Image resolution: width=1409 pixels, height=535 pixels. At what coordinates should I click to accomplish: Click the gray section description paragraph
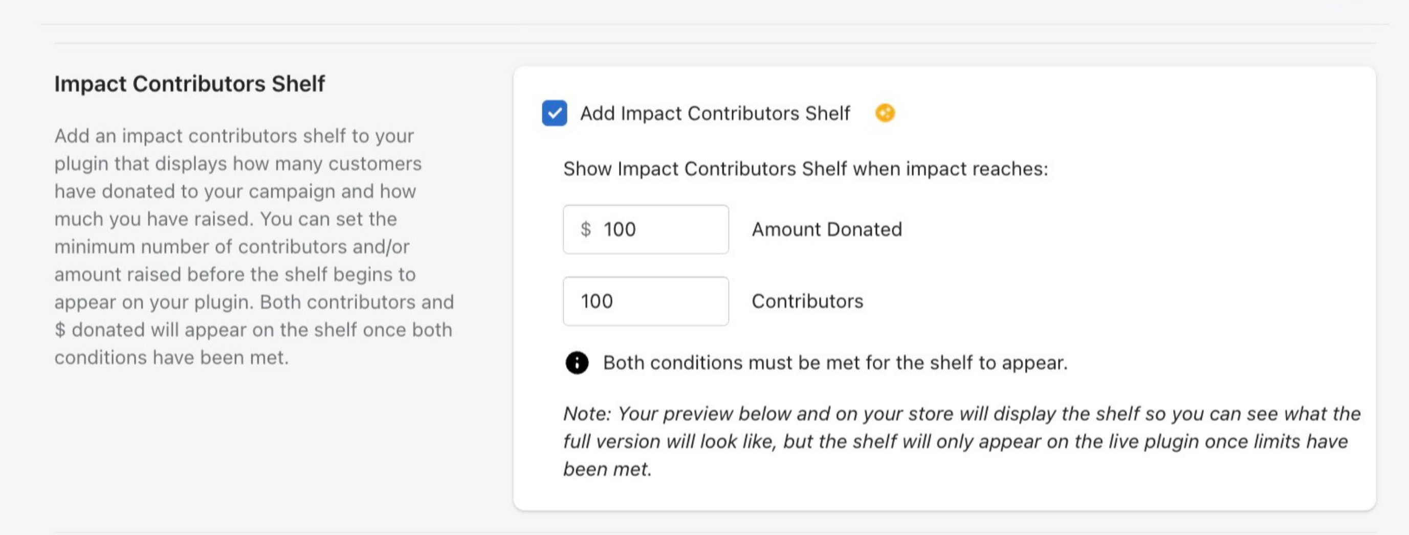(x=254, y=246)
